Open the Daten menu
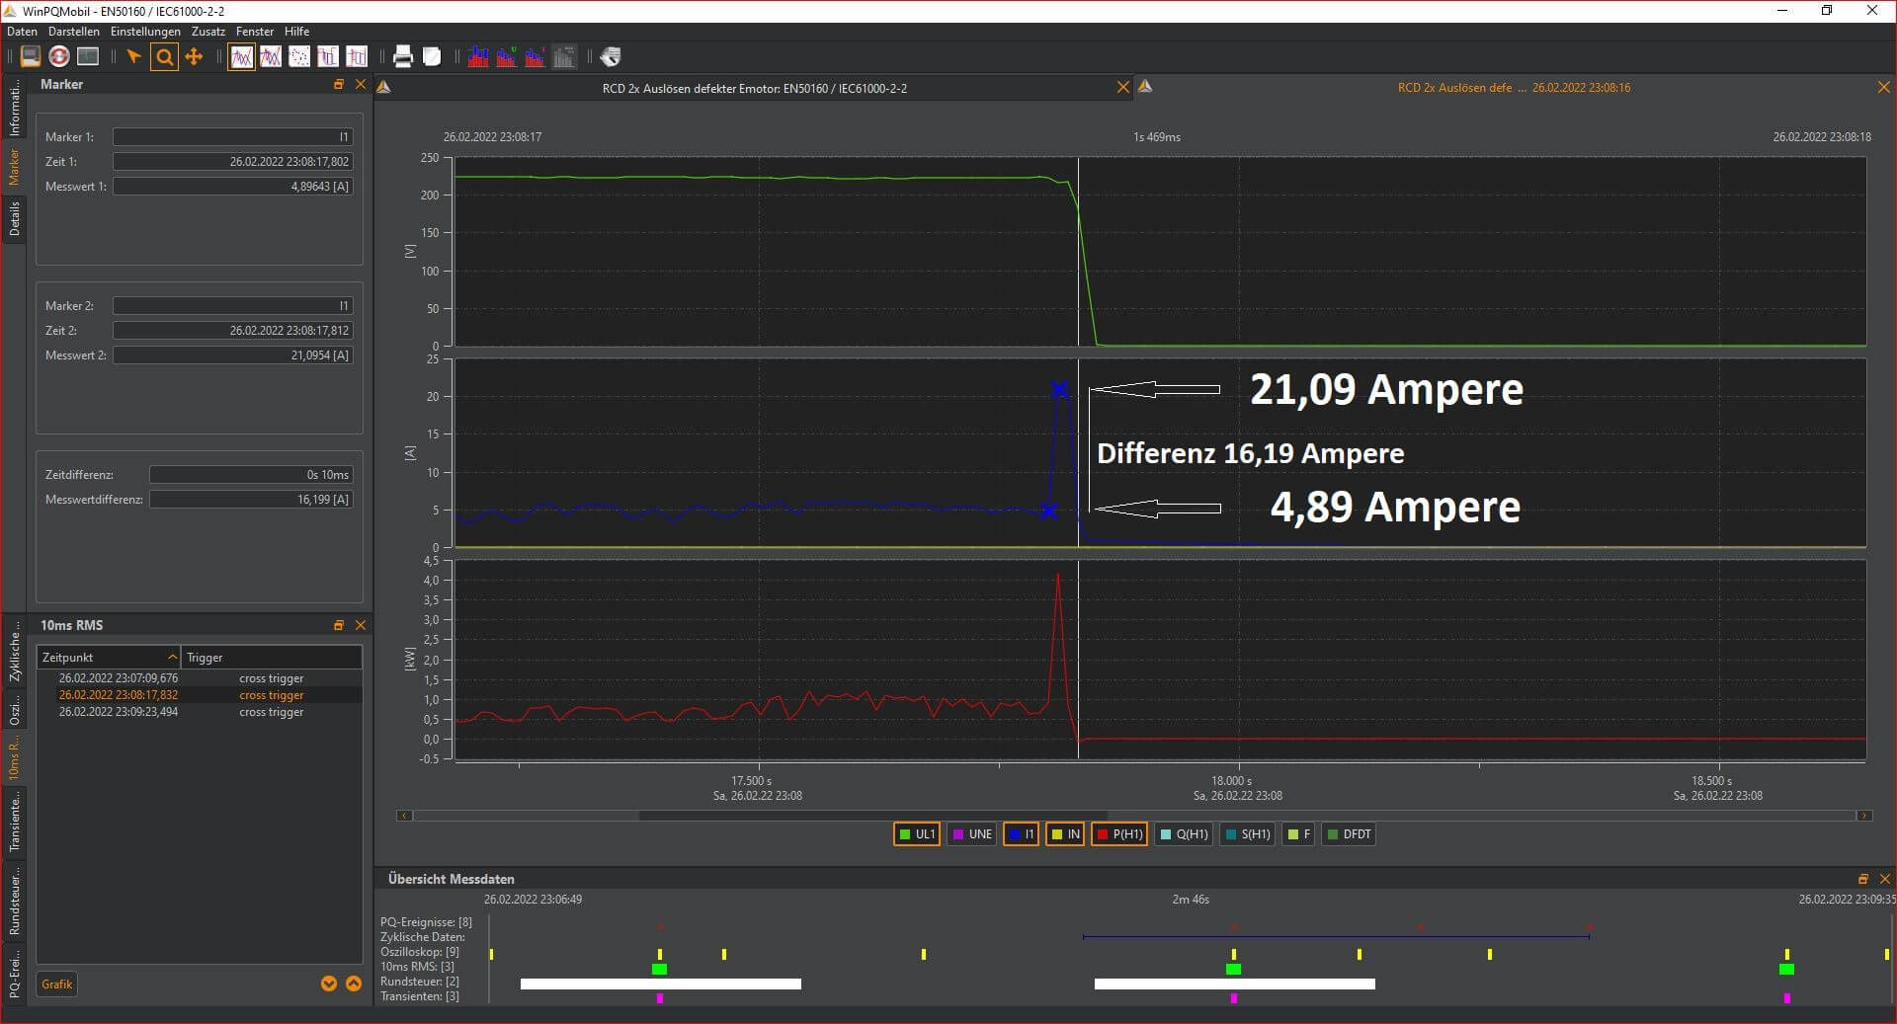This screenshot has width=1897, height=1024. [22, 32]
